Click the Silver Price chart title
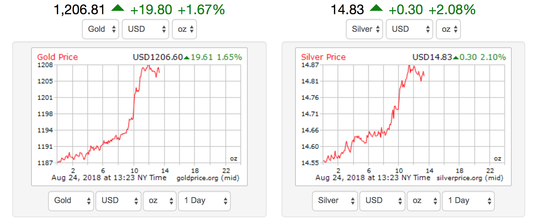The width and height of the screenshot is (534, 220). pos(323,57)
